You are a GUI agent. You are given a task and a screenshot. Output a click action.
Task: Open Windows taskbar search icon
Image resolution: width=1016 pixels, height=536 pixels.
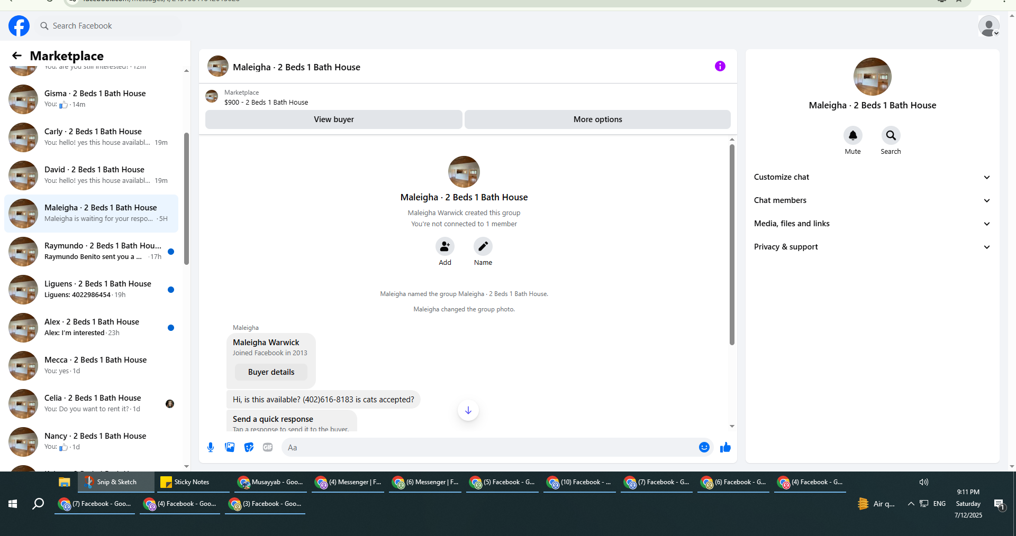38,504
